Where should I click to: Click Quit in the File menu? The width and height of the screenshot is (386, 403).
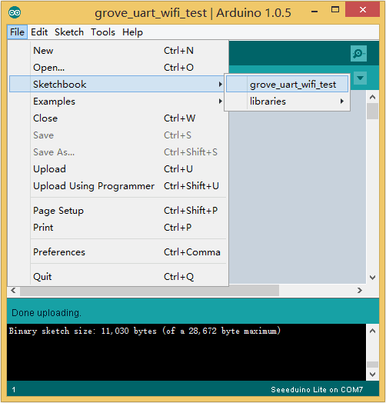point(118,277)
